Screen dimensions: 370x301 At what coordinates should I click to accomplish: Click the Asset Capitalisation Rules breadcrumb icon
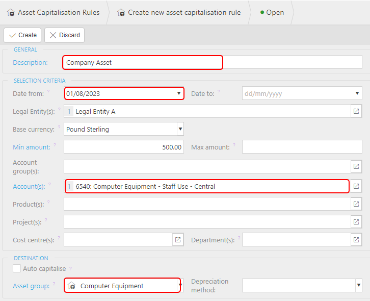pyautogui.click(x=11, y=13)
